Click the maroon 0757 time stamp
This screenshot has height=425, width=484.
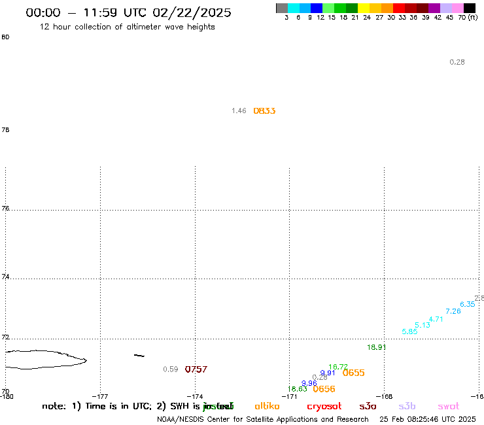coord(196,369)
